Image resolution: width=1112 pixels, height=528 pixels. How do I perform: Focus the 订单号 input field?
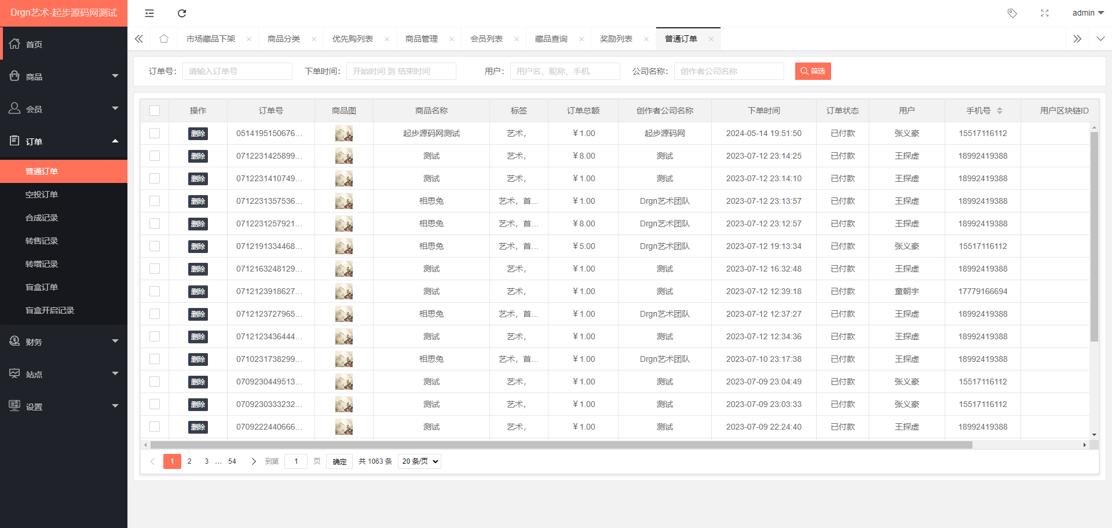[237, 71]
